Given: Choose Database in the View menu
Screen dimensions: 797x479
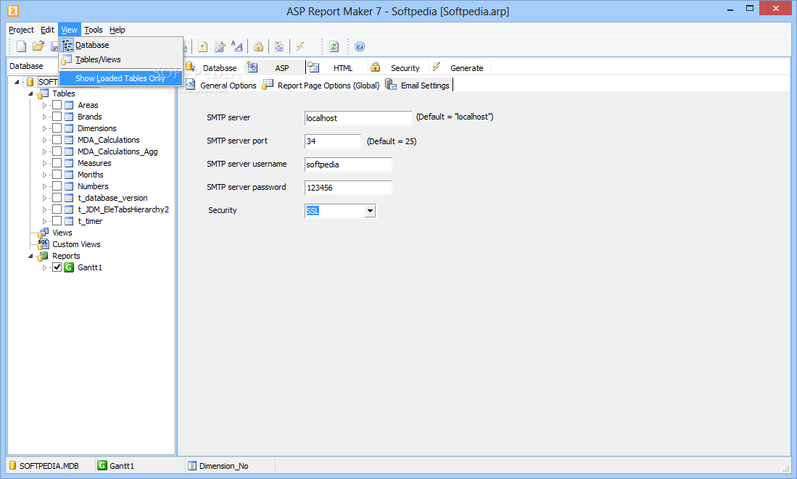Looking at the screenshot, I should point(120,45).
